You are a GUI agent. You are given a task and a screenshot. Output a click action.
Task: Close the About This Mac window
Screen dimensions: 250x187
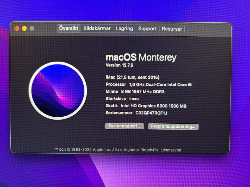coord(17,29)
